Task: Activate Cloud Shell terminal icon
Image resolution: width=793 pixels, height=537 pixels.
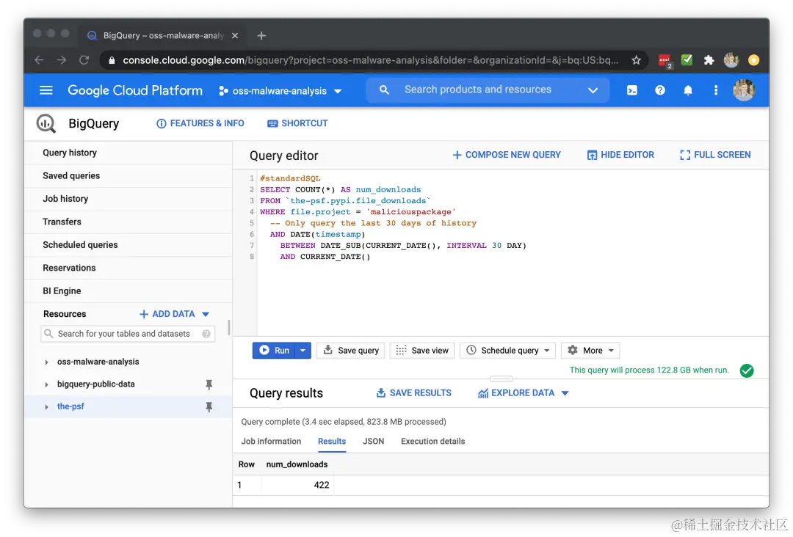Action: tap(631, 90)
